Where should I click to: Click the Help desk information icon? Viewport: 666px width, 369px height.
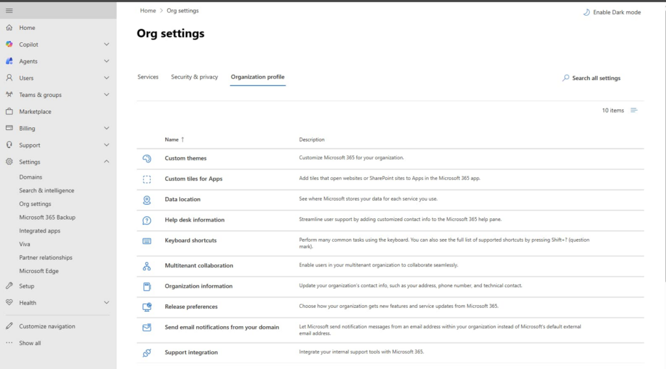(x=147, y=221)
